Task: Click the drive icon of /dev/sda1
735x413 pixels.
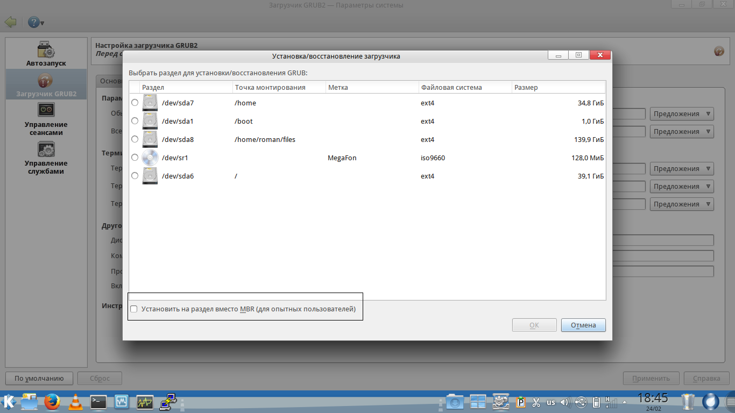Action: click(x=150, y=121)
